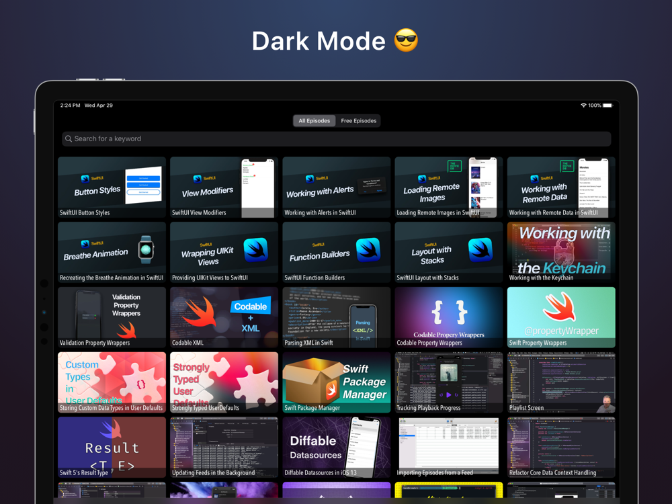The height and width of the screenshot is (504, 672).
Task: Open Working with Remote Data in SwiftUI
Action: click(561, 187)
